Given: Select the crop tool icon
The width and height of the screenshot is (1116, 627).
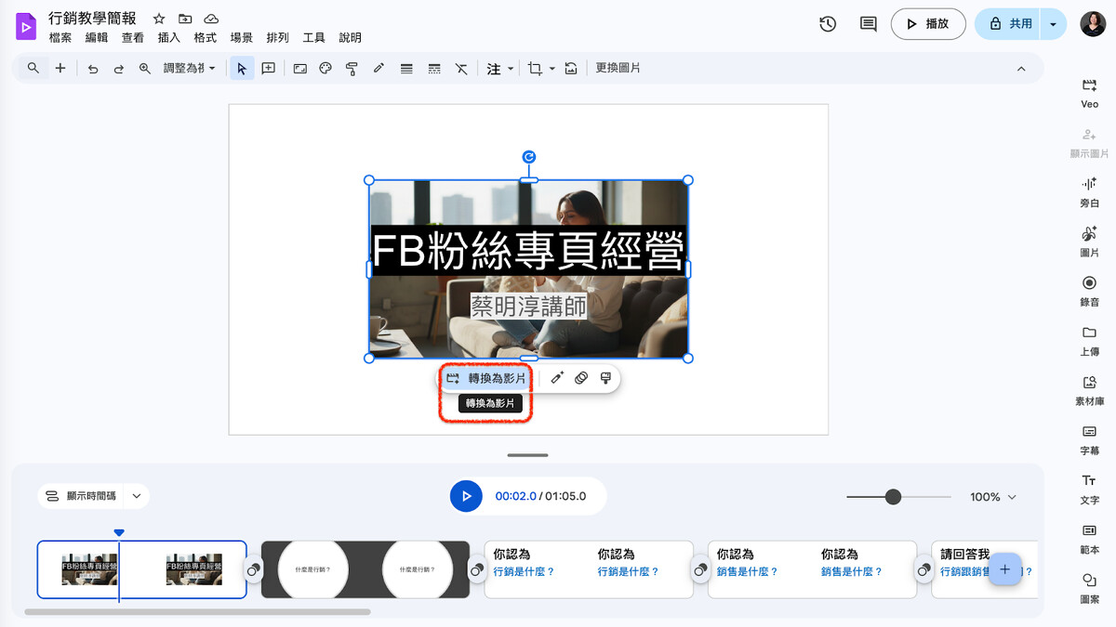Looking at the screenshot, I should [x=535, y=69].
